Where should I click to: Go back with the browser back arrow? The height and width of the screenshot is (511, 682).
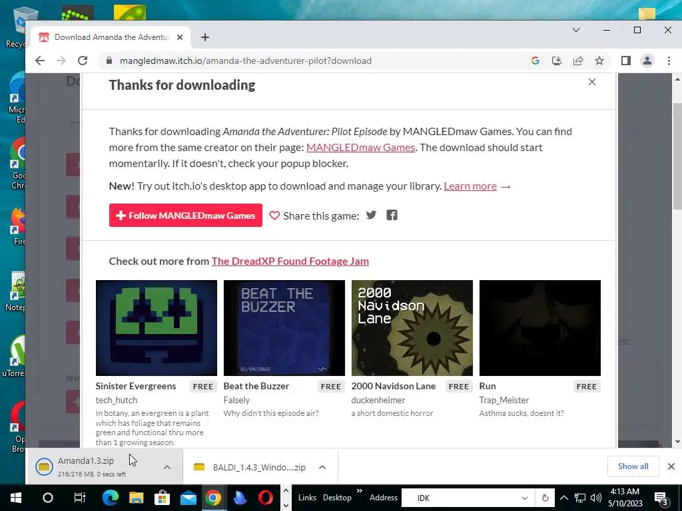[x=39, y=61]
